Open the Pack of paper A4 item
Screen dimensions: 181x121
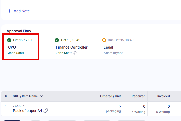(x=27, y=111)
